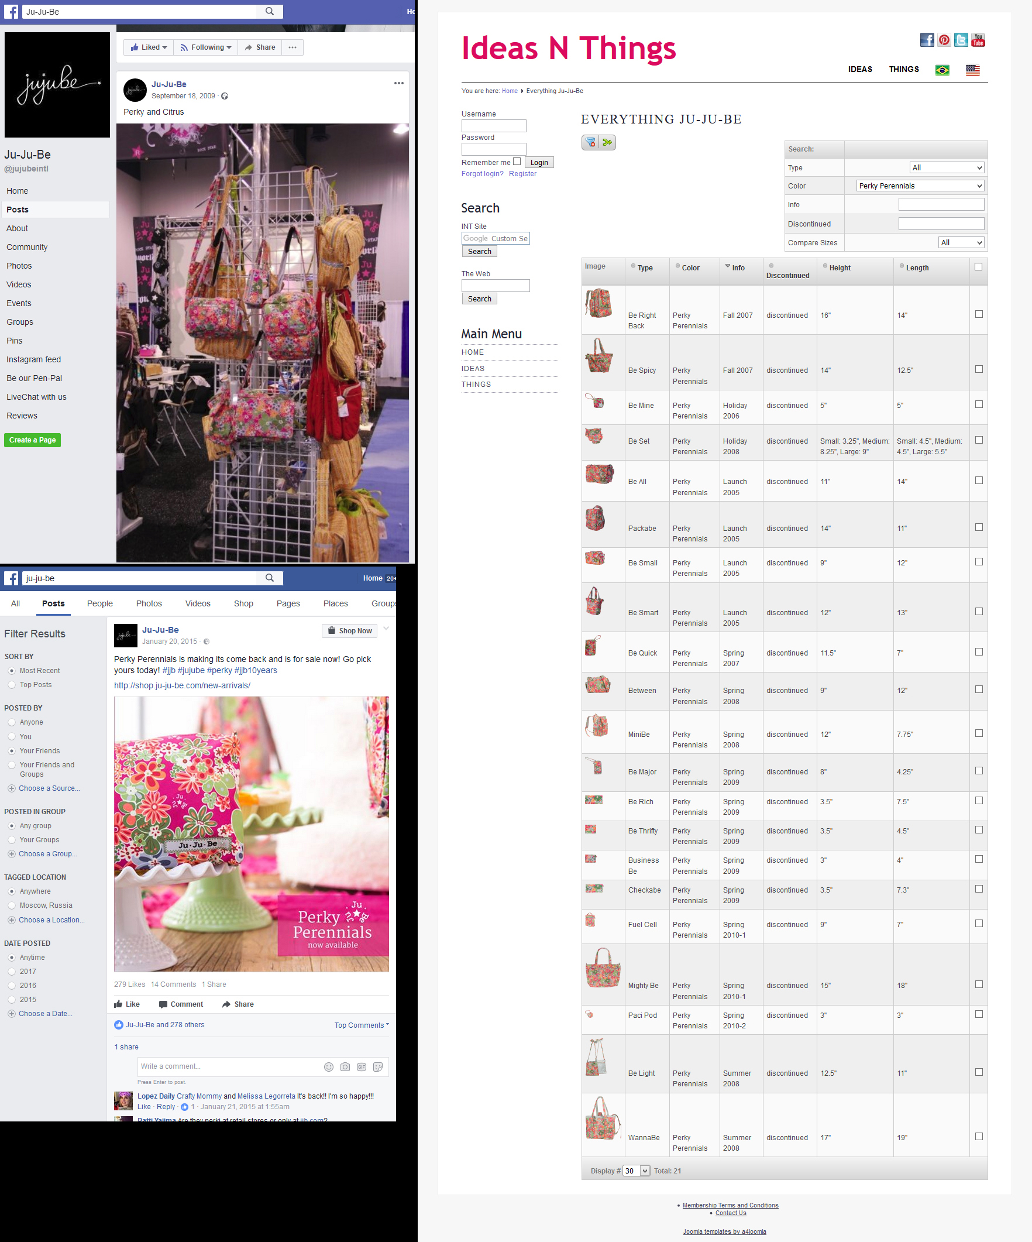The height and width of the screenshot is (1242, 1032).
Task: Click the emoji icon in comment box
Action: pyautogui.click(x=329, y=1066)
